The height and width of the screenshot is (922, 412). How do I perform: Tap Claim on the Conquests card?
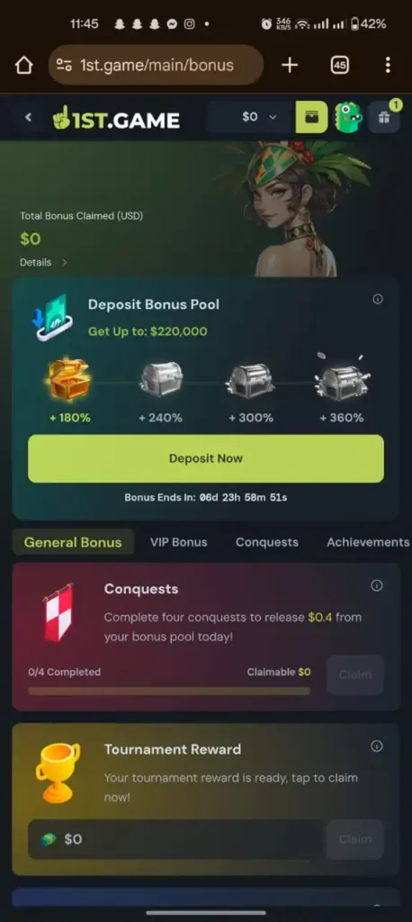[x=355, y=674]
